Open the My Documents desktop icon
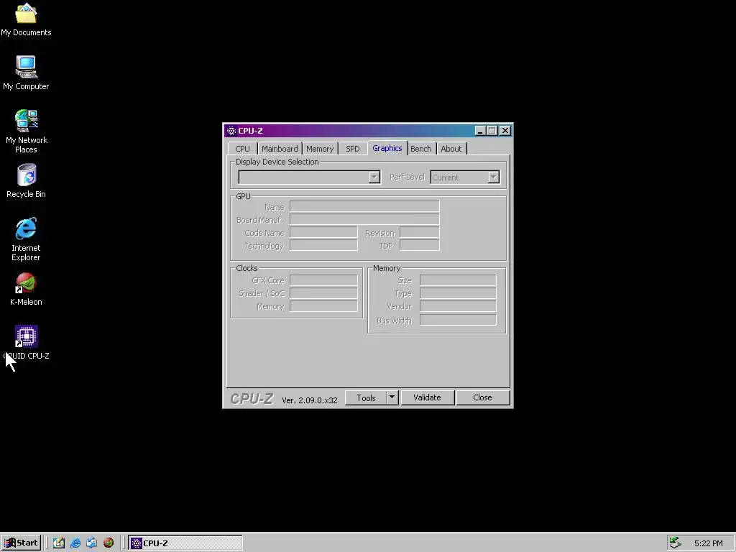Viewport: 736px width, 552px height. (26, 19)
